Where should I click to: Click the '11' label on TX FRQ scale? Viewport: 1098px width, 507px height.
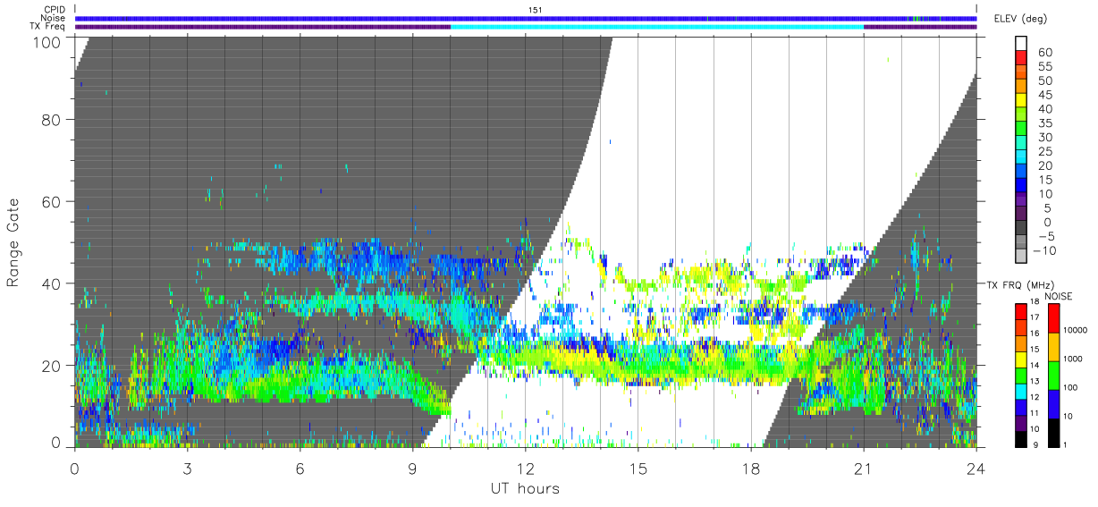[1035, 413]
